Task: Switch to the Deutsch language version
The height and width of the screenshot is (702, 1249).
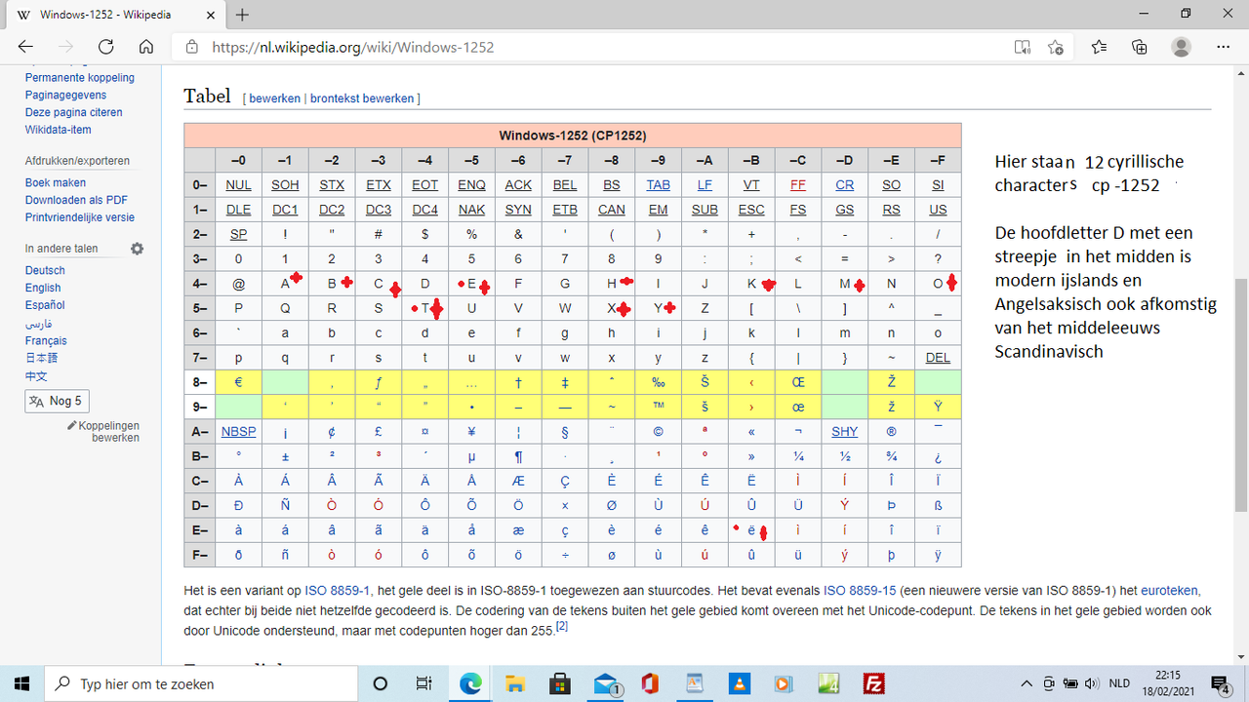Action: 45,270
